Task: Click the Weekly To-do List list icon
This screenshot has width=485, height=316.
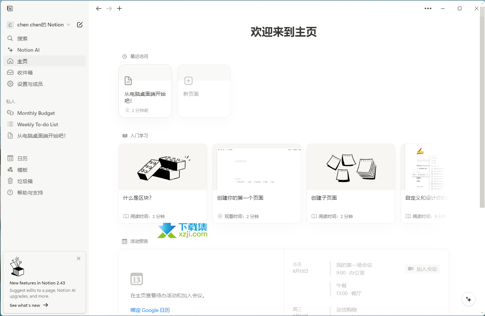Action: pyautogui.click(x=10, y=124)
